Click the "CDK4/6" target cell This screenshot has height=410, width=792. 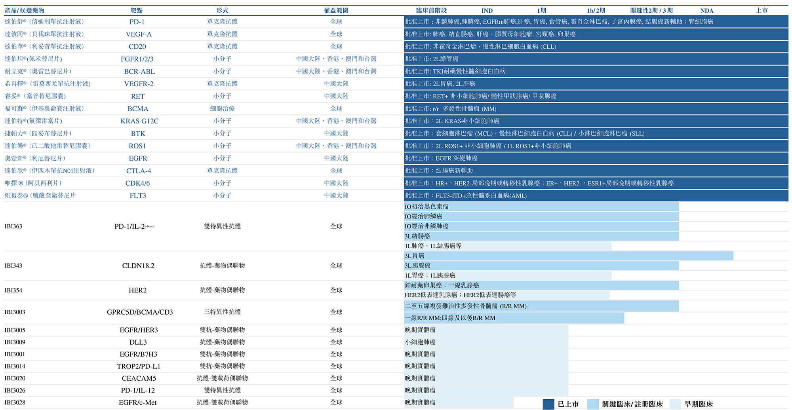(138, 183)
